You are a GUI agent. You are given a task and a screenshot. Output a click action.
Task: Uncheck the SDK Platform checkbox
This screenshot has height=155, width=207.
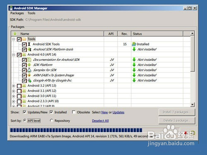[x=24, y=65]
